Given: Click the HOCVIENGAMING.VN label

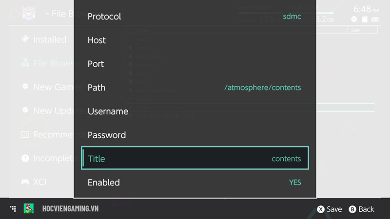Looking at the screenshot, I should click(x=70, y=209).
